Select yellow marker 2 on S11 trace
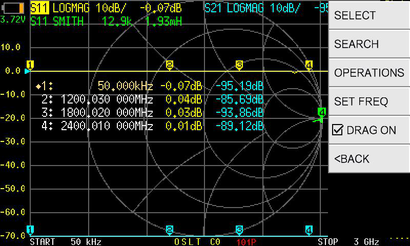The image size is (410, 246). click(x=170, y=65)
